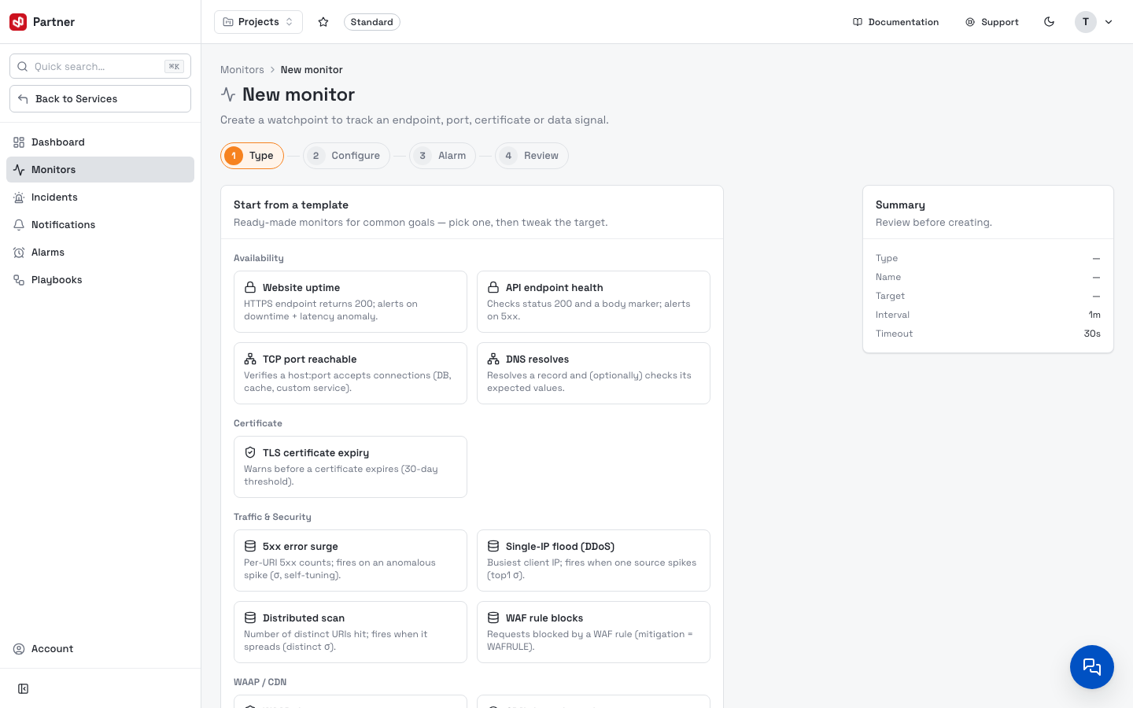Open the Incidents section
The height and width of the screenshot is (708, 1133).
point(100,197)
